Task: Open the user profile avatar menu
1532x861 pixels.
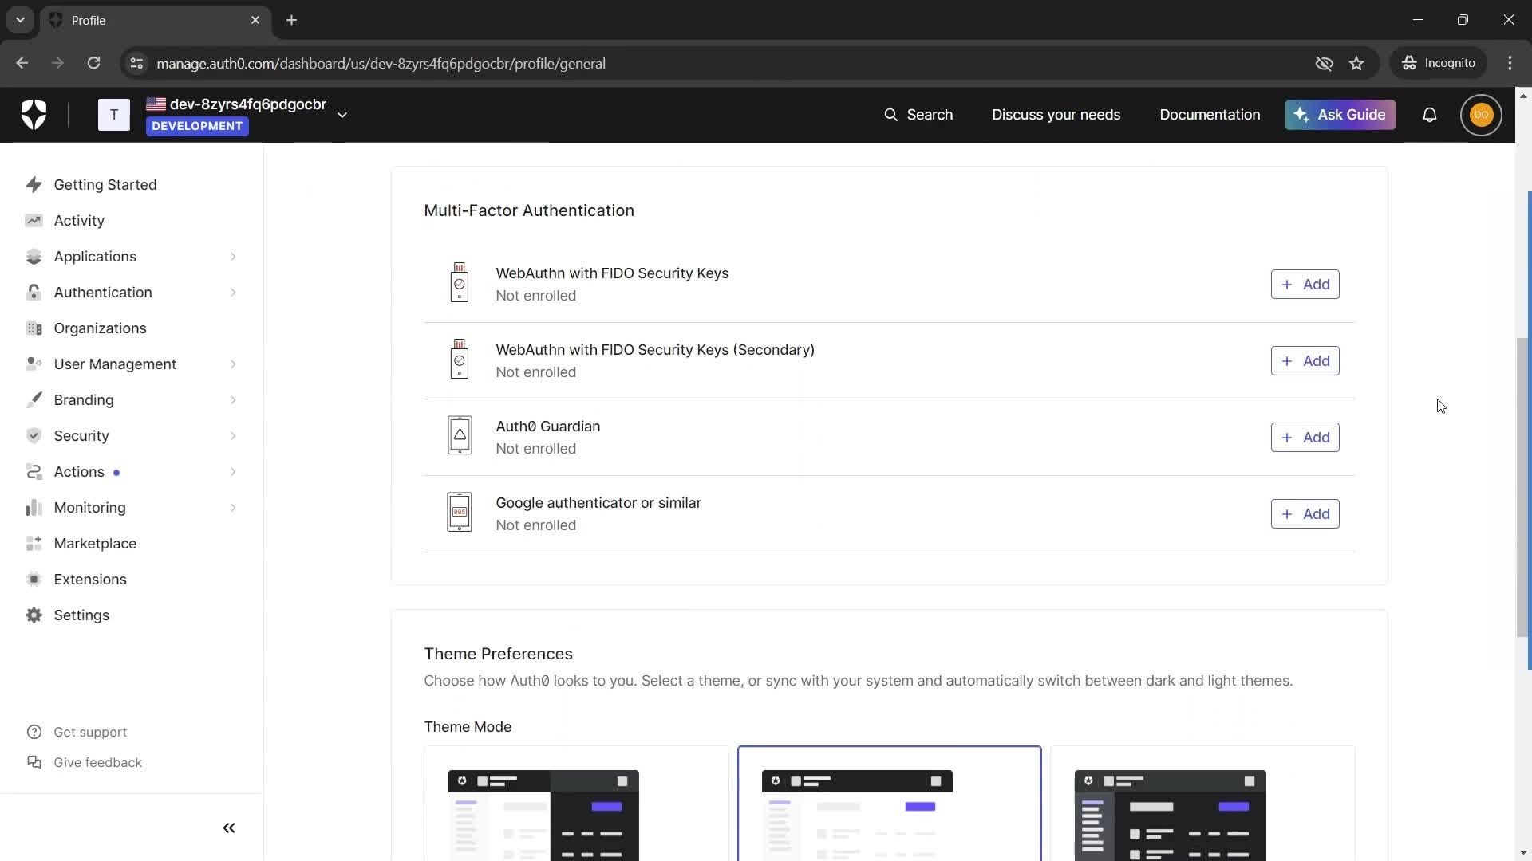Action: click(1481, 115)
